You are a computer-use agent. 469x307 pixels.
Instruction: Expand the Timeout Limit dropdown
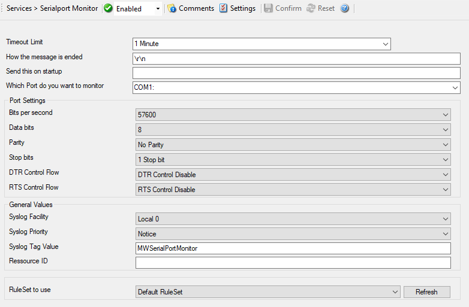385,44
